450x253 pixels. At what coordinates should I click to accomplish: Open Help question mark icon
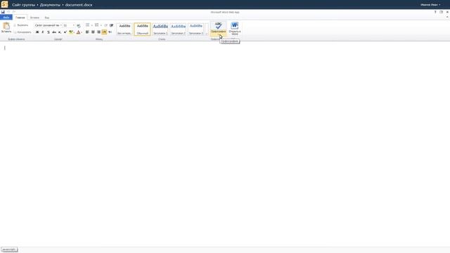click(x=435, y=12)
